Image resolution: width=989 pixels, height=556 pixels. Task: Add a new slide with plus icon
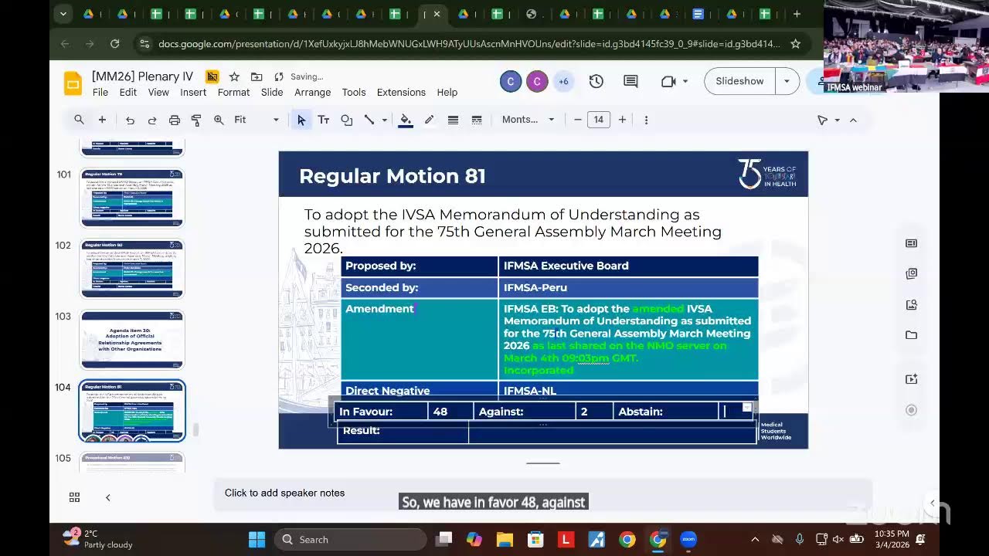(x=102, y=120)
